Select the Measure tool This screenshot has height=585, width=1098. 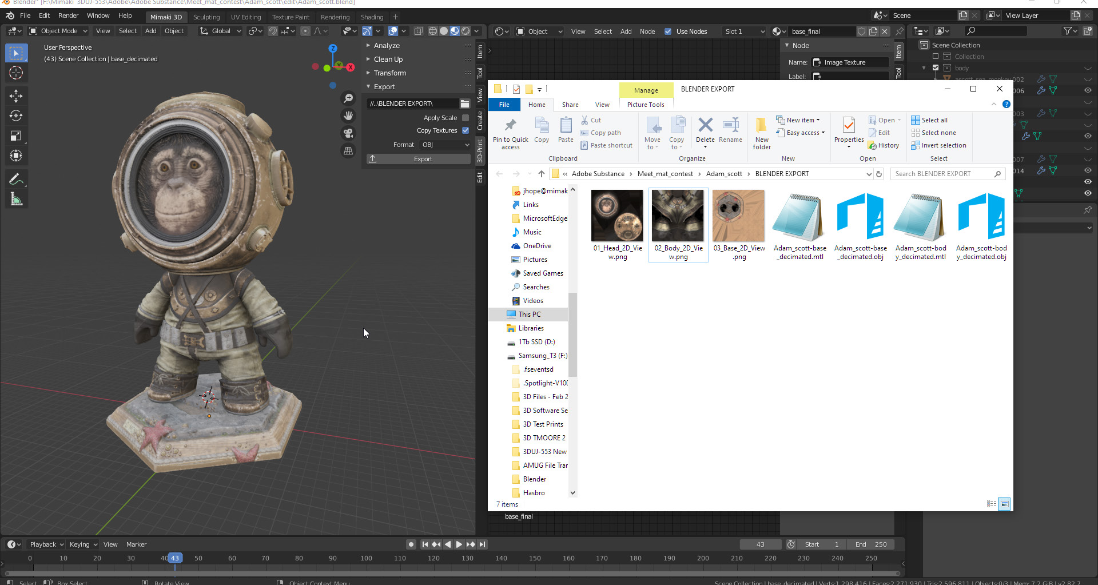pos(16,200)
